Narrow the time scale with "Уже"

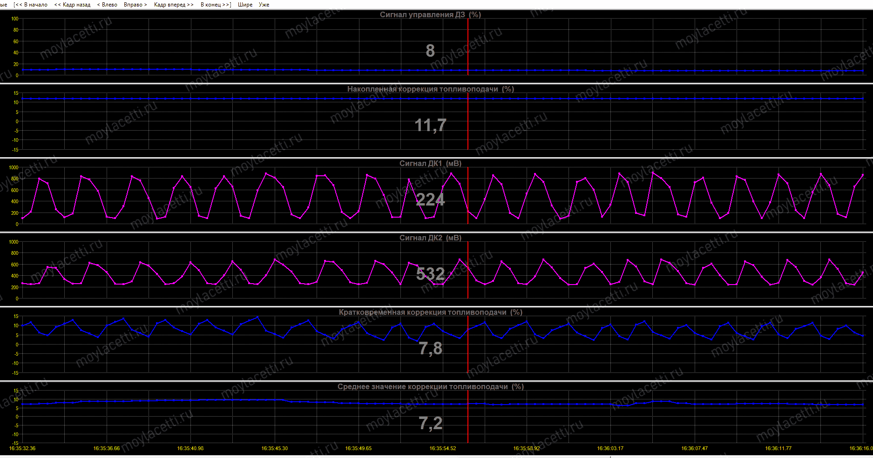coord(264,5)
